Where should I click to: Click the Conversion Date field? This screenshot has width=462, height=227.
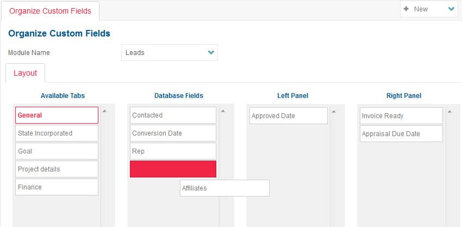173,133
